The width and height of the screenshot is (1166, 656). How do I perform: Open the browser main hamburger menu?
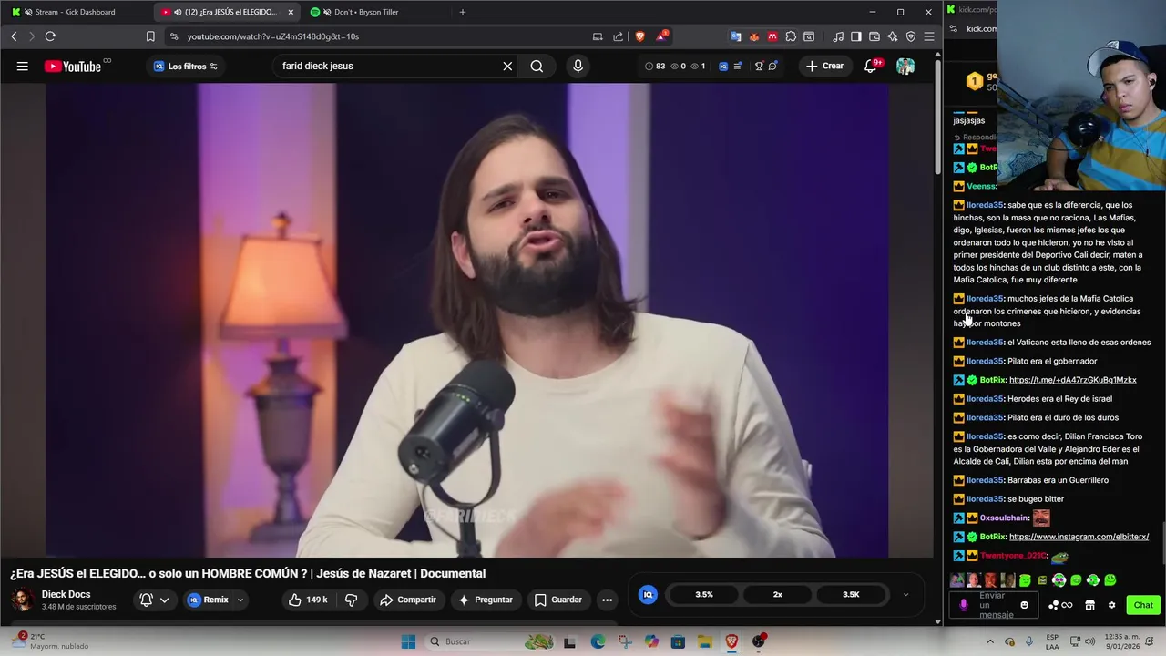click(929, 36)
